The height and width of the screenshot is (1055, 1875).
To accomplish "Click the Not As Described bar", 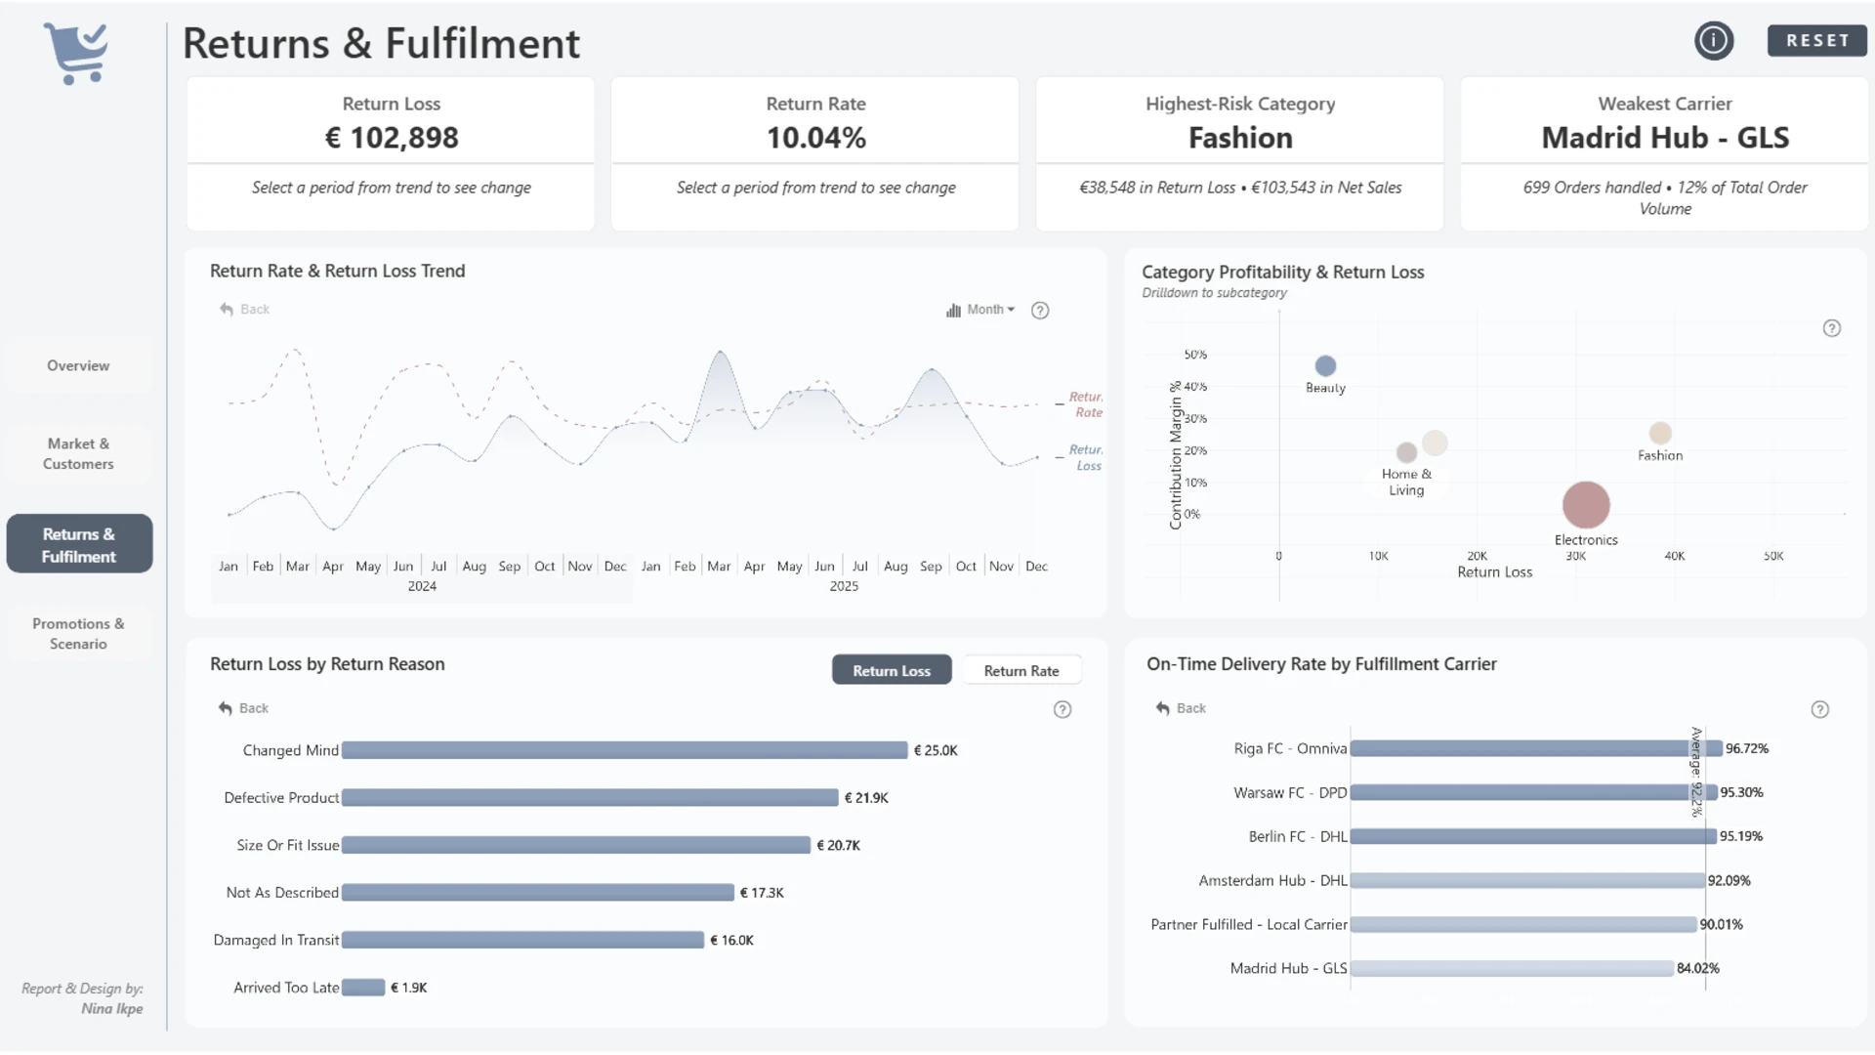I will click(538, 893).
